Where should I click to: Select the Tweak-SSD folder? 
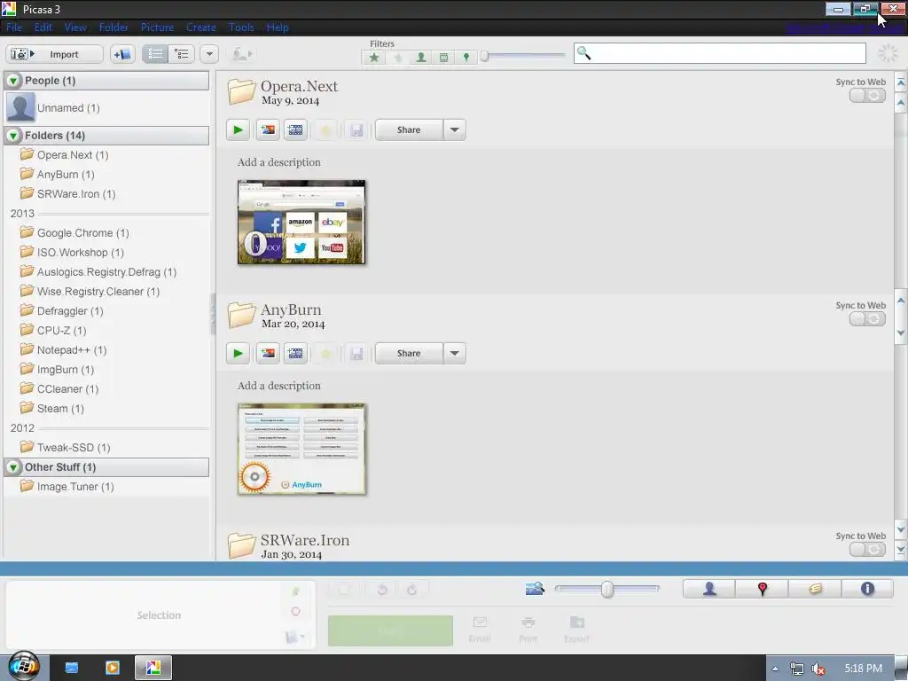pos(65,448)
